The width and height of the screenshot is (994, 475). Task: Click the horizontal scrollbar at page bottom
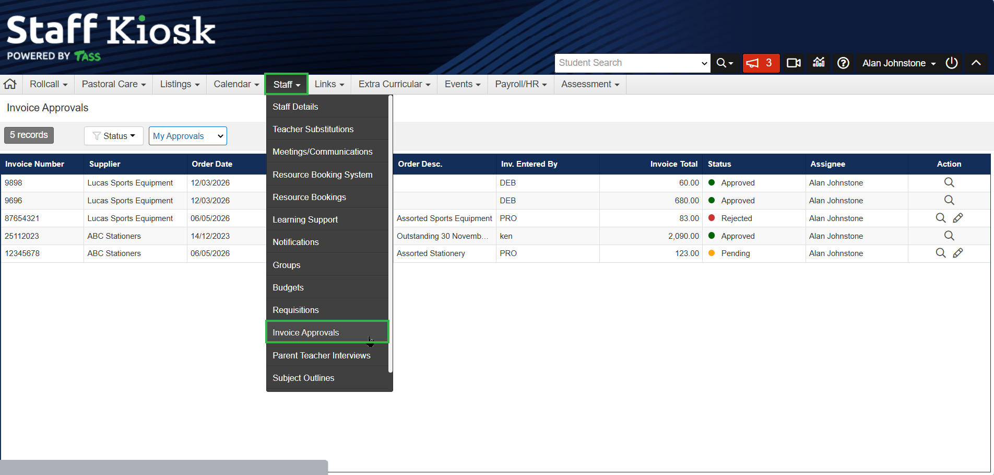point(164,467)
